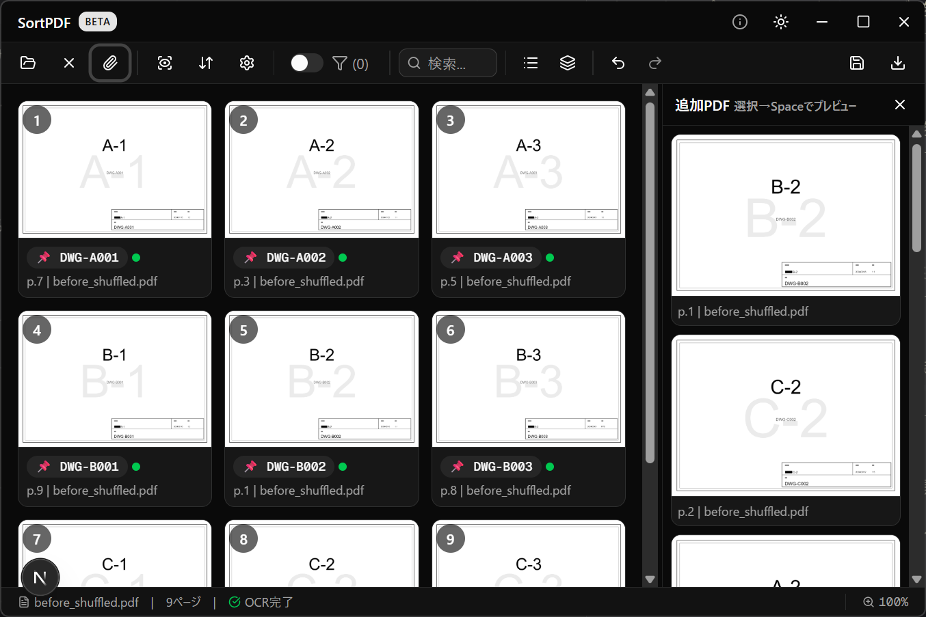
Task: Click the OCR scan icon
Action: [x=165, y=63]
